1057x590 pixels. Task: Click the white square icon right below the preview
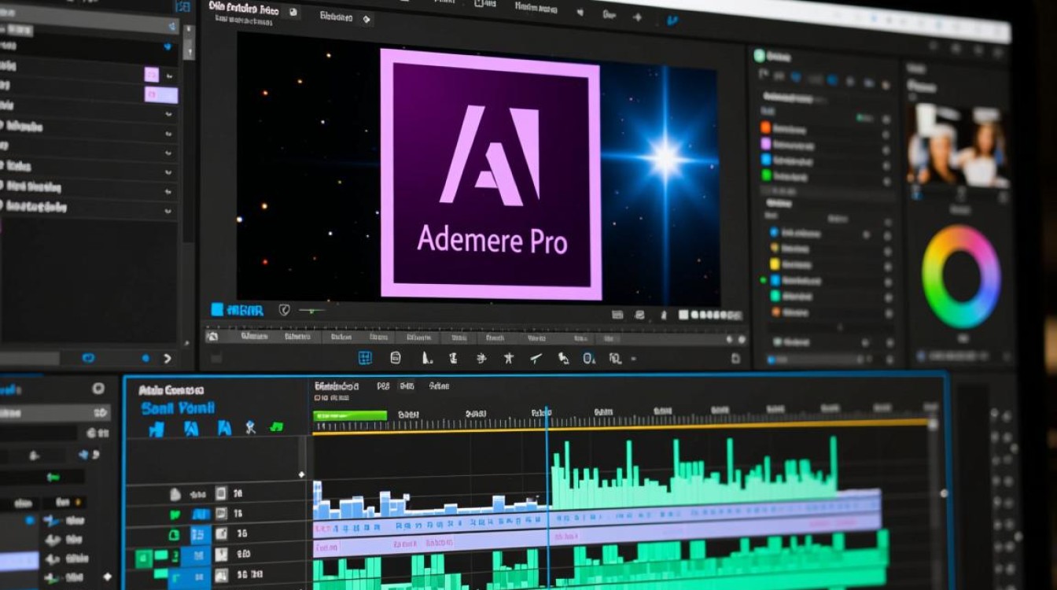coord(683,315)
